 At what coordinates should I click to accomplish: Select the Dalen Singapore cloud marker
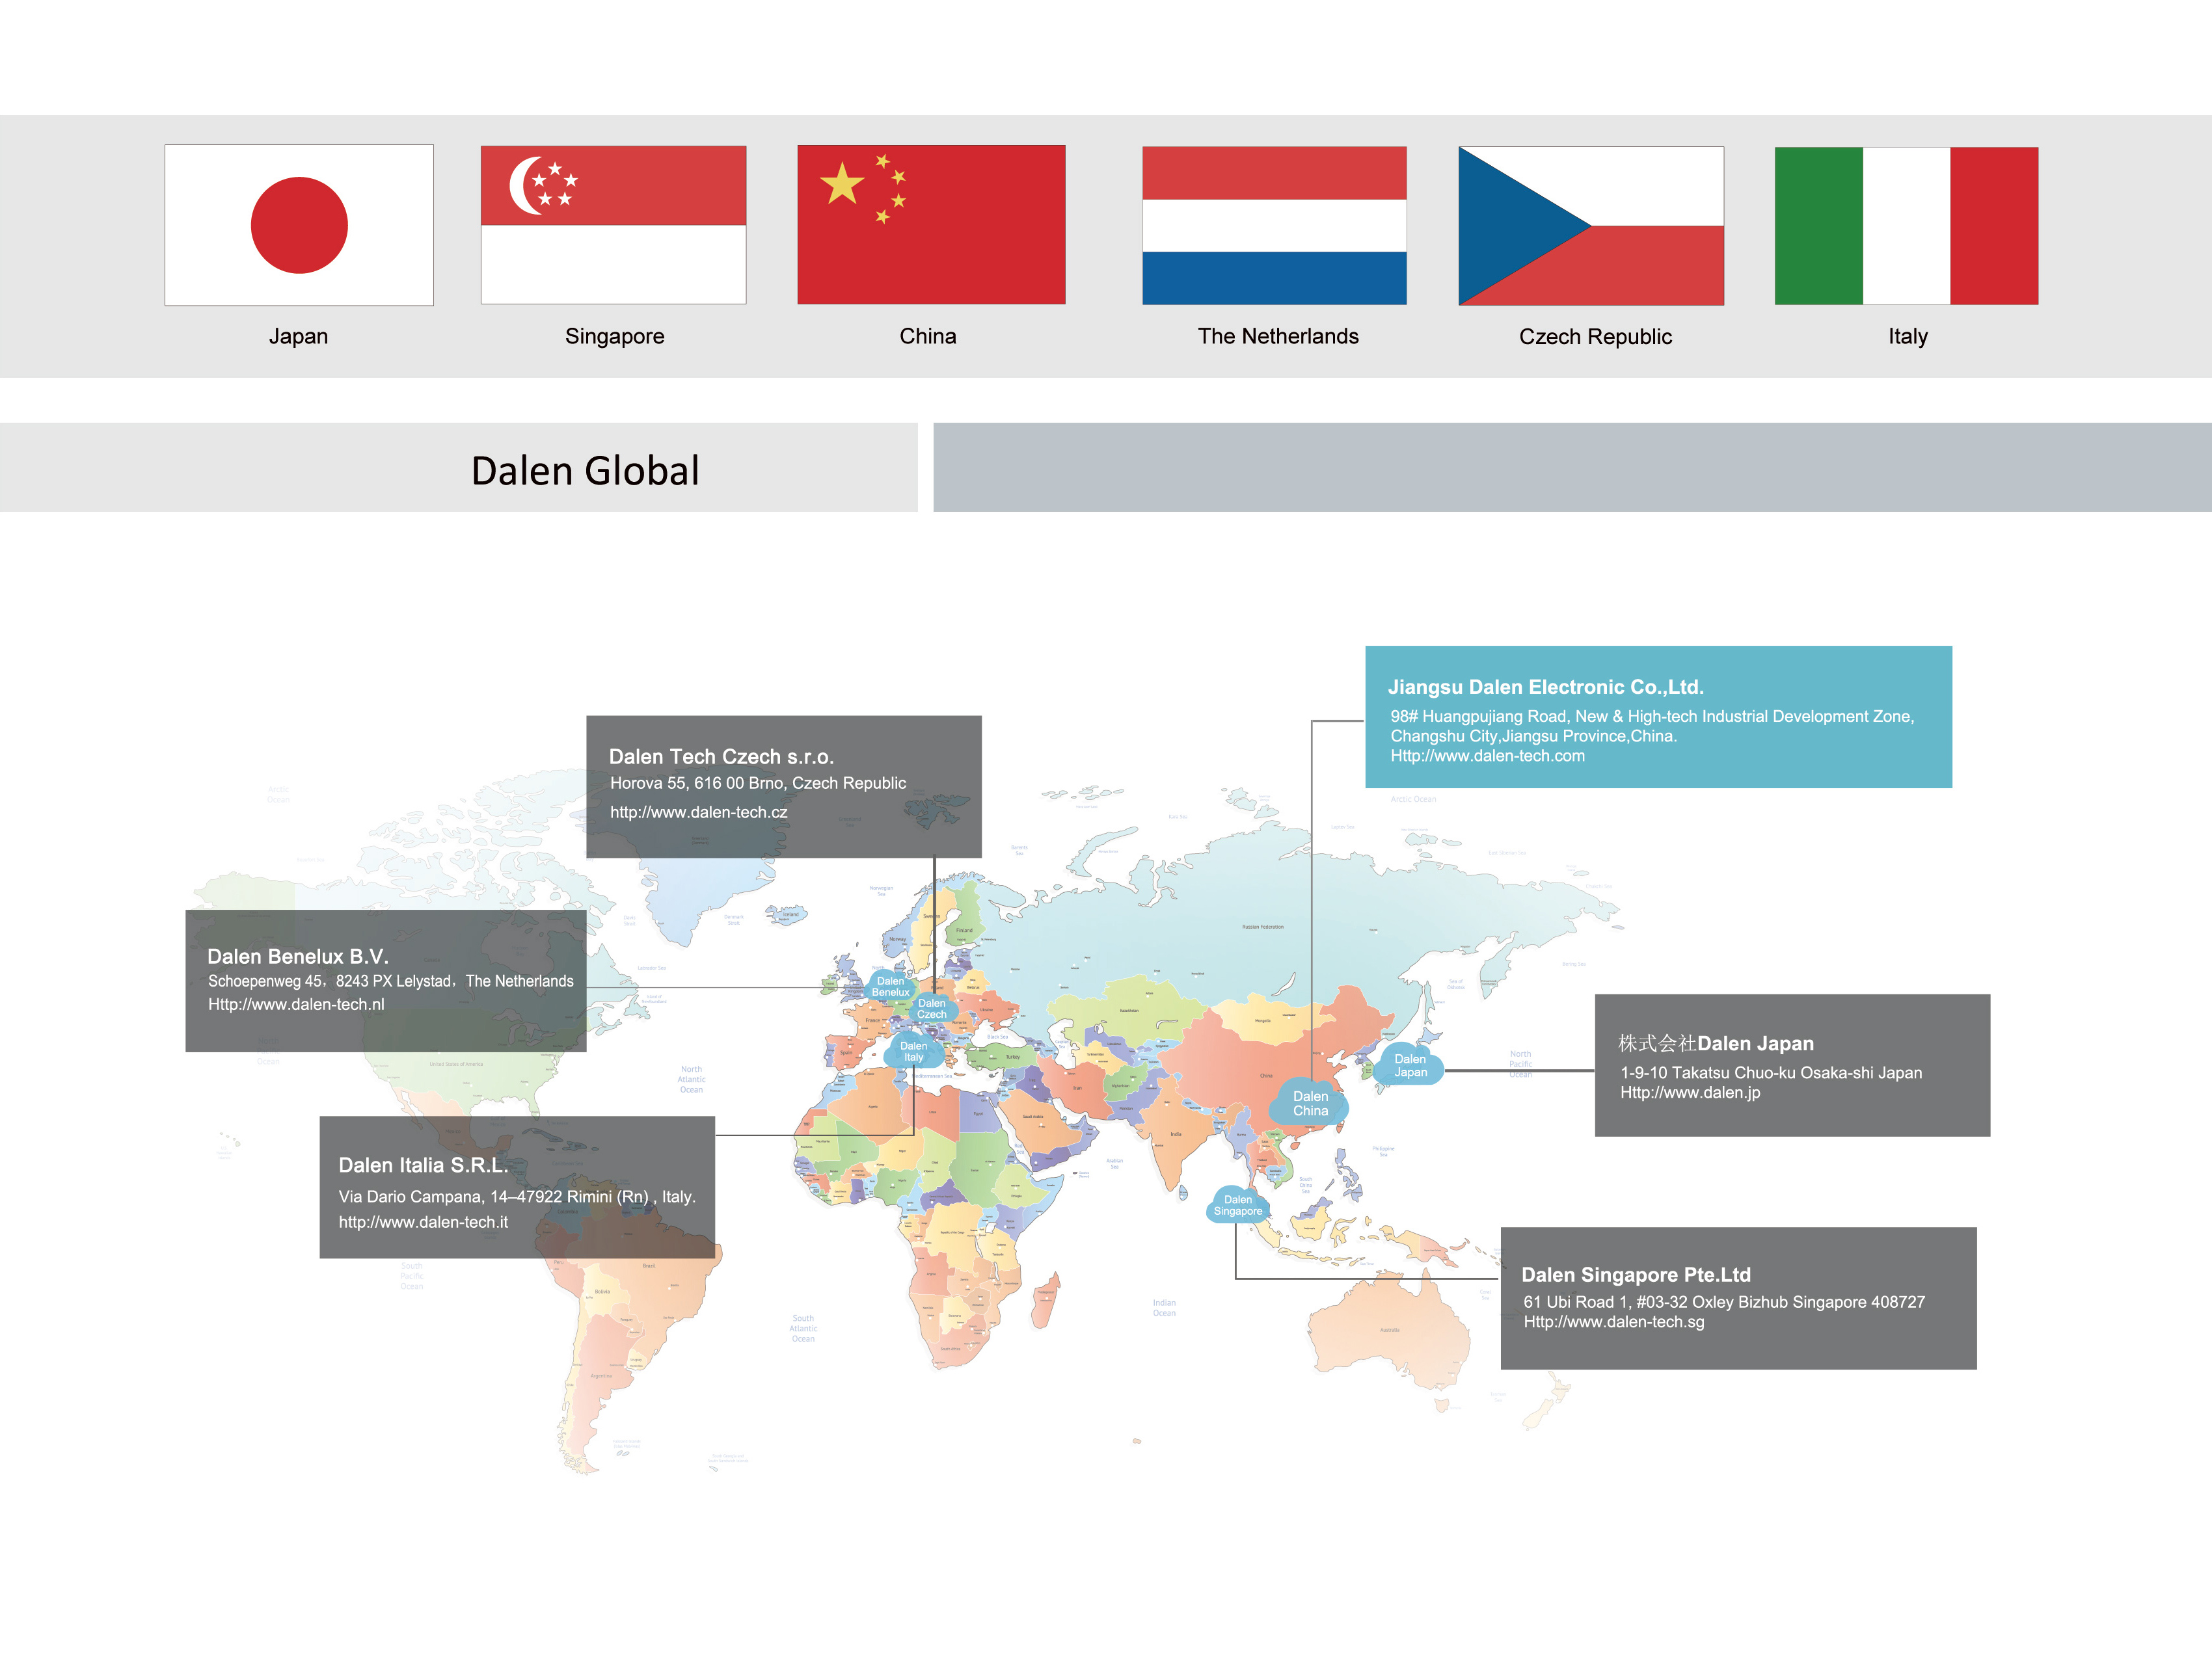click(x=1238, y=1205)
